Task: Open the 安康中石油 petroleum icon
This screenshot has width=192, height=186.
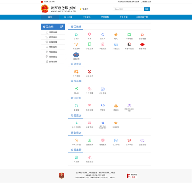Action: pyautogui.click(x=129, y=44)
